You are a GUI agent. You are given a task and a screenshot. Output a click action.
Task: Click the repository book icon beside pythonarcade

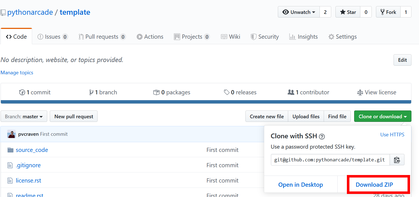tap(3, 13)
